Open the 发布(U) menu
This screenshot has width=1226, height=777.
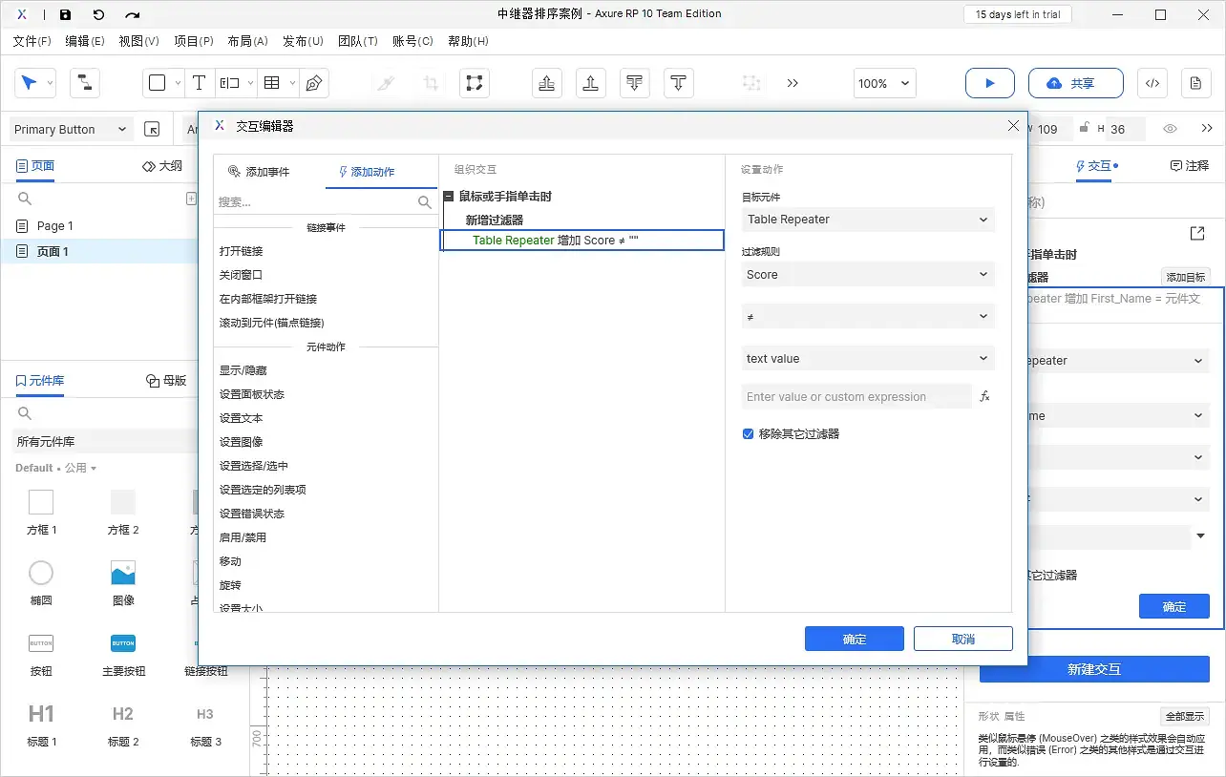tap(303, 41)
